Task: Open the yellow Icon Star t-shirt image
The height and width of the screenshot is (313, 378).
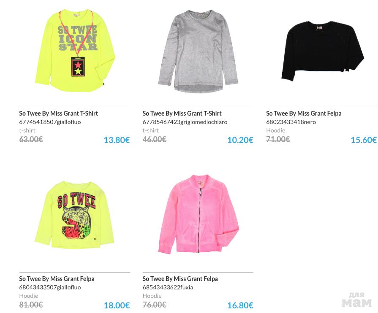Action: (x=75, y=51)
